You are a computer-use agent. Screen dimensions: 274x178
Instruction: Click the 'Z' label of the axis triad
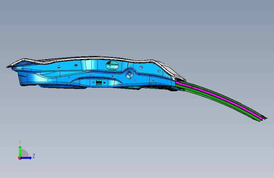(x=34, y=156)
